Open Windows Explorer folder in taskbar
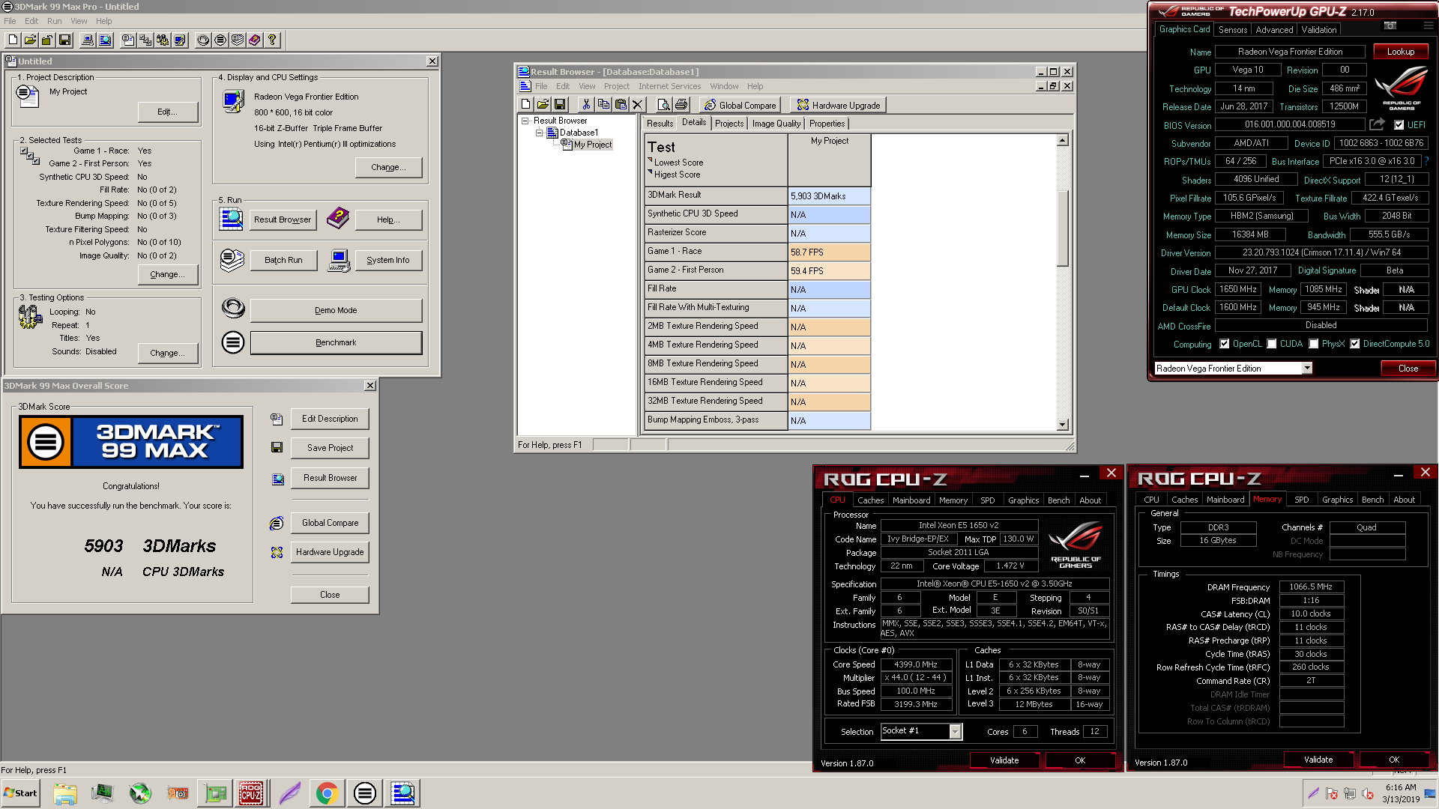Image resolution: width=1439 pixels, height=809 pixels. pos(65,793)
